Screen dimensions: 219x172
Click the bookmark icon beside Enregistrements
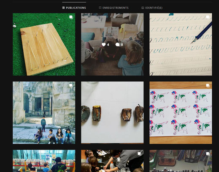point(100,8)
